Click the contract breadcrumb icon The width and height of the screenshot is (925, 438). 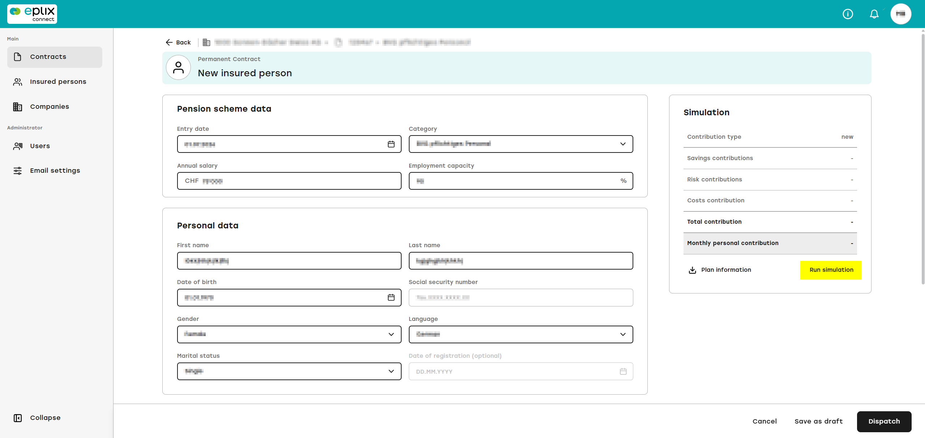pyautogui.click(x=338, y=42)
